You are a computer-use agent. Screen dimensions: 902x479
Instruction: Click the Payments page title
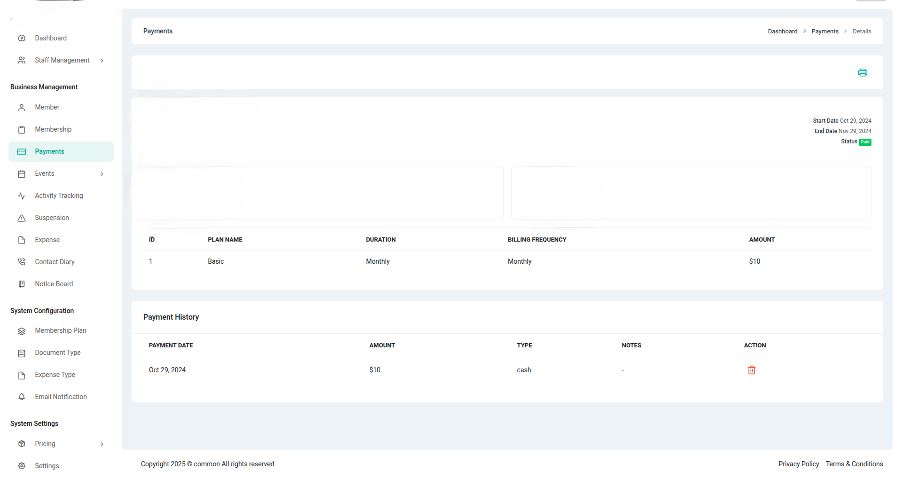158,31
